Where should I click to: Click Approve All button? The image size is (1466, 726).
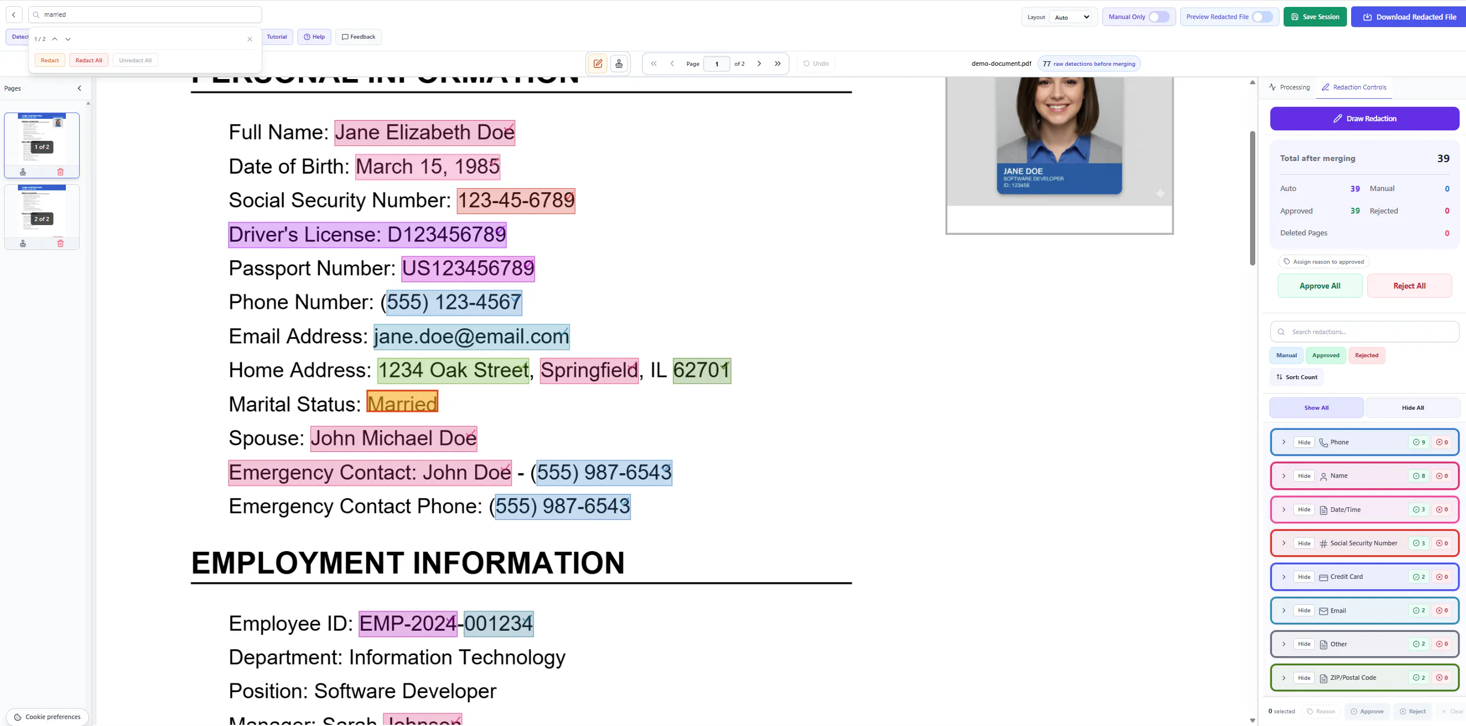click(x=1320, y=286)
